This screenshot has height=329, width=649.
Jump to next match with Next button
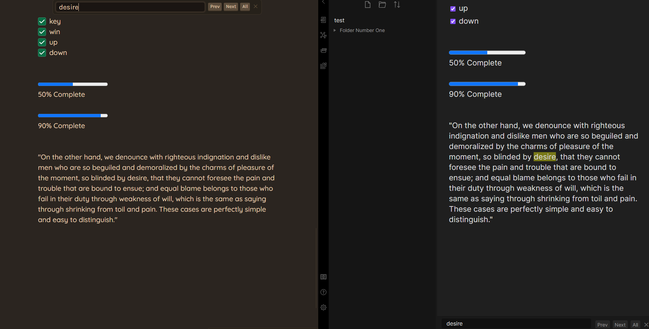[x=230, y=6]
